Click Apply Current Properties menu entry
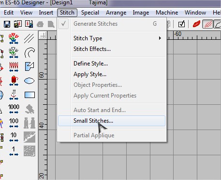This screenshot has width=221, height=180. [112, 96]
